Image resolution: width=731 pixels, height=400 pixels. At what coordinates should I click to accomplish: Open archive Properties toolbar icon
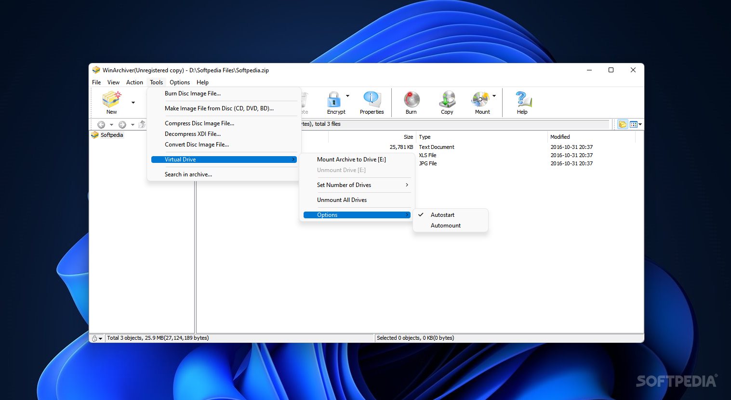coord(372,99)
